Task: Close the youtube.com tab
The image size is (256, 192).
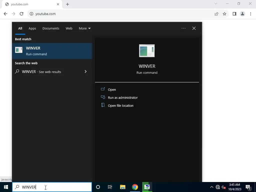Action: [58, 4]
